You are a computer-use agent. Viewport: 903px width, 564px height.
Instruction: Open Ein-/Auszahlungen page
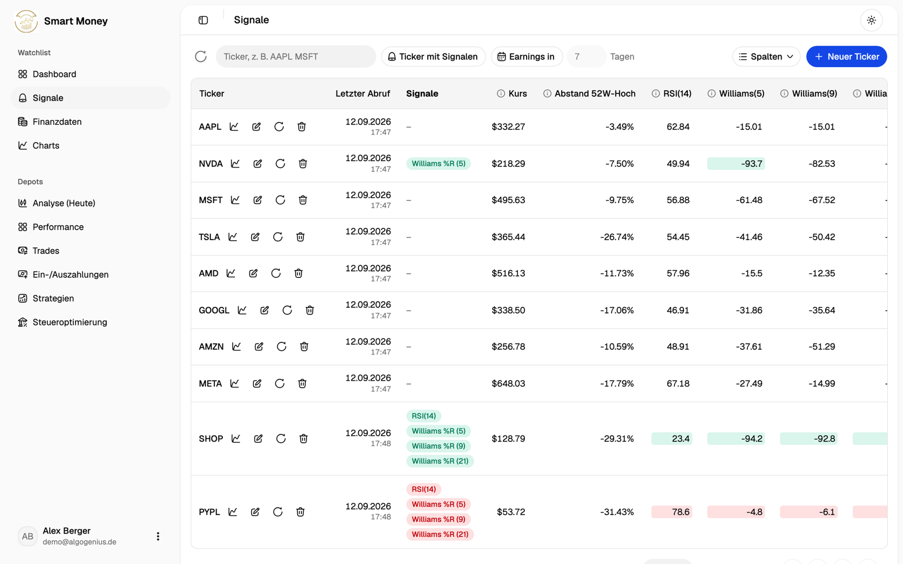coord(90,275)
